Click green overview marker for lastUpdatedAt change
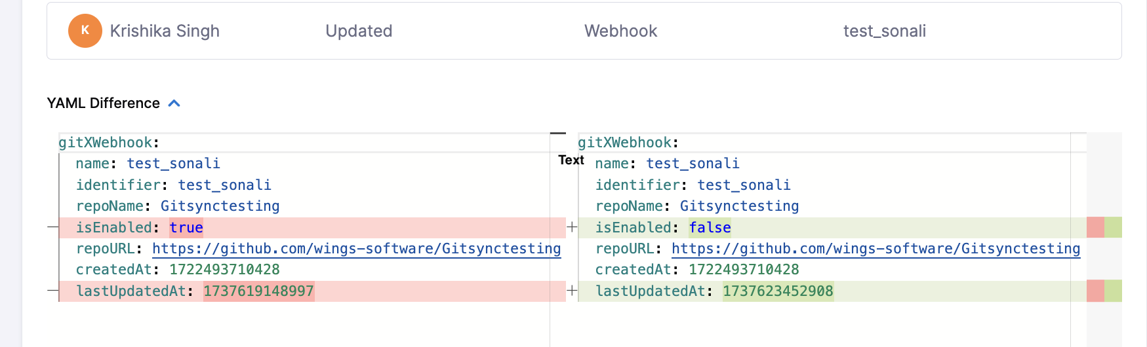This screenshot has height=347, width=1147. pos(1113,291)
